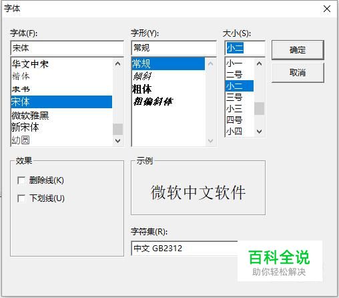
Task: Enable the 下划线(U) checkbox
Action: [21, 198]
